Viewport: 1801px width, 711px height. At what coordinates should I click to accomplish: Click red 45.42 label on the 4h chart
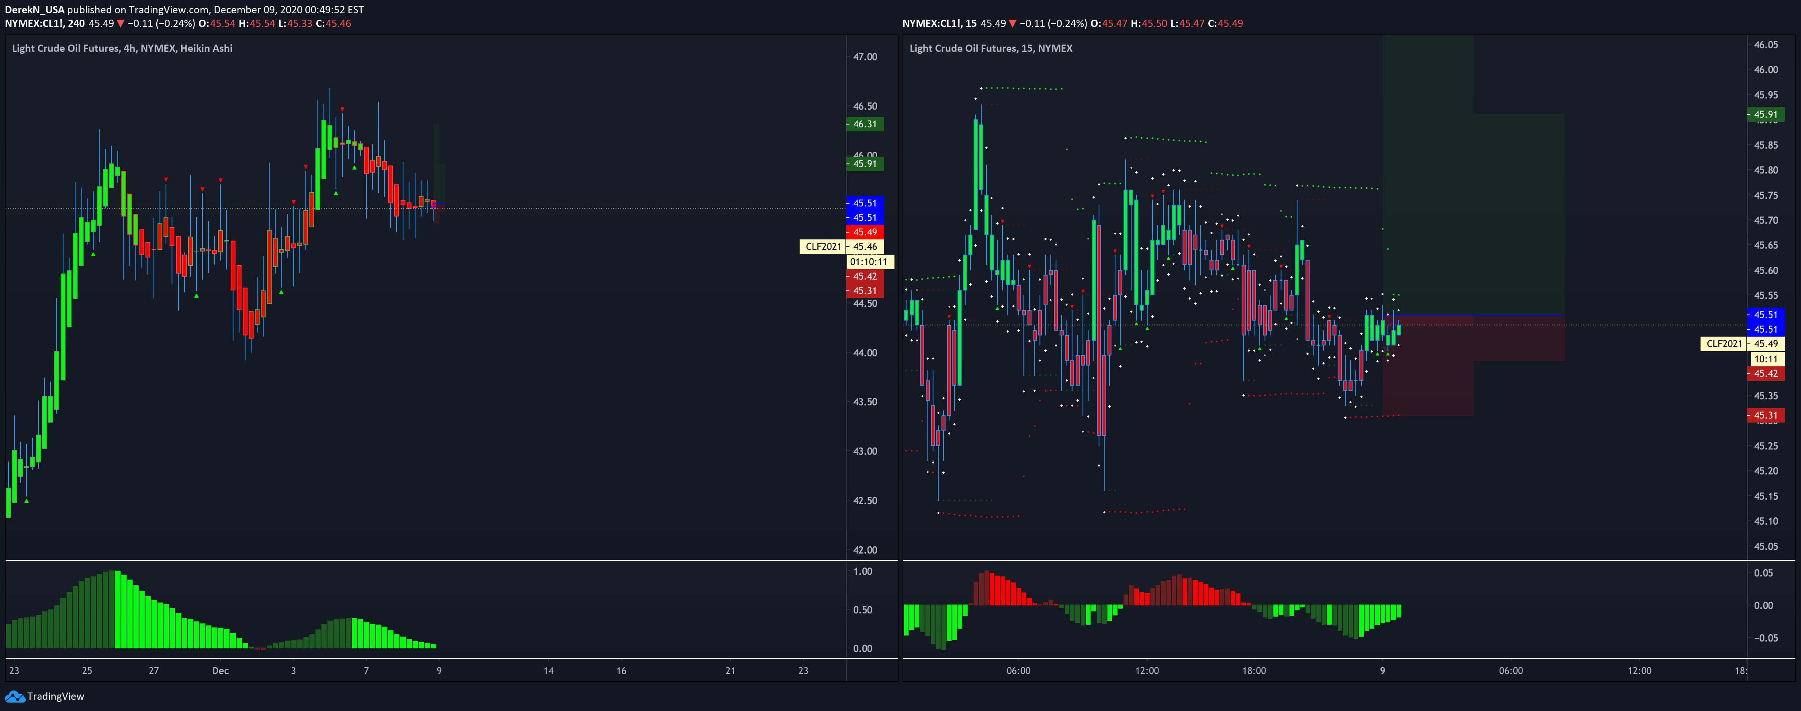(x=865, y=277)
